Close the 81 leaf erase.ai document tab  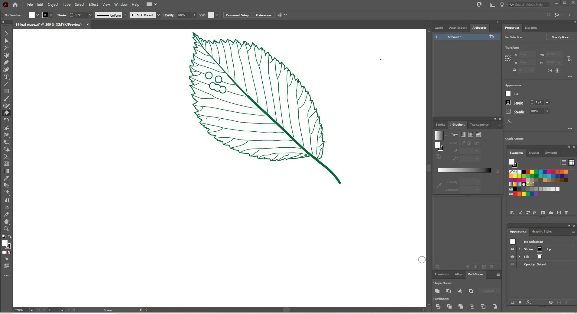[88, 24]
